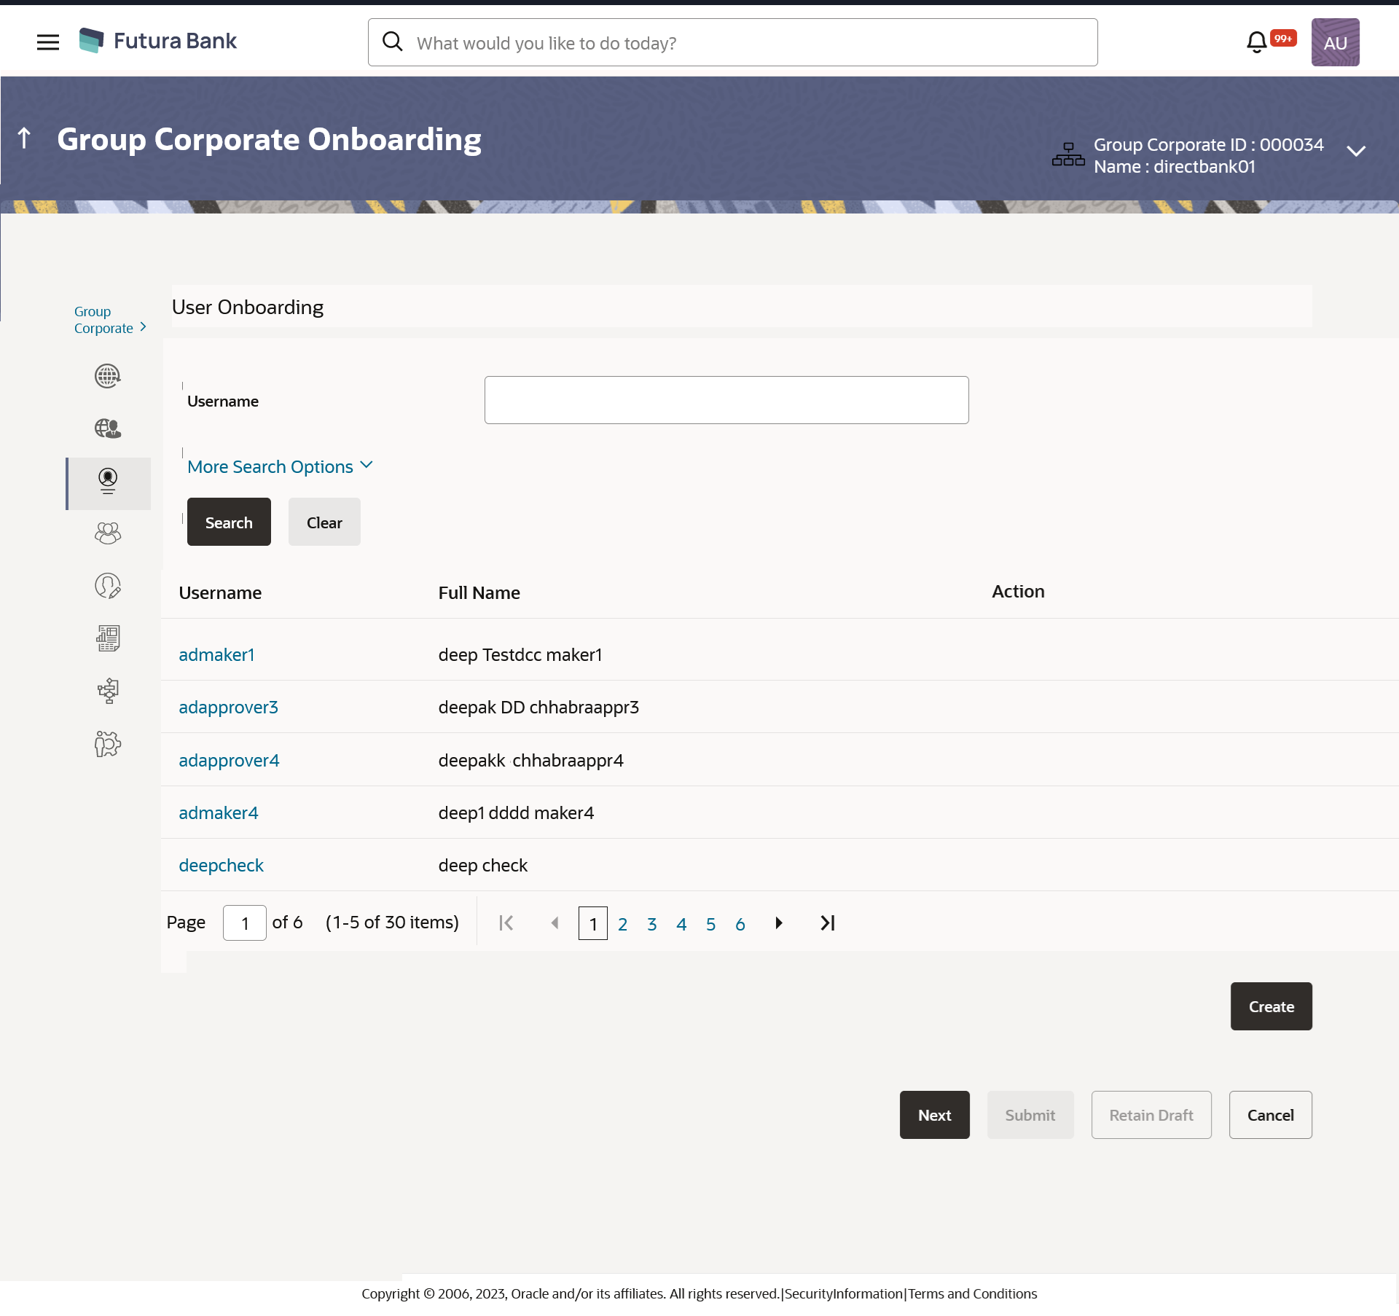
Task: Select the globe-with-user sidebar icon
Action: (108, 428)
